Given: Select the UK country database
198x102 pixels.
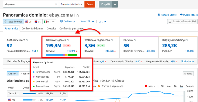Looking at the screenshot, I should pyautogui.click(x=38, y=22).
